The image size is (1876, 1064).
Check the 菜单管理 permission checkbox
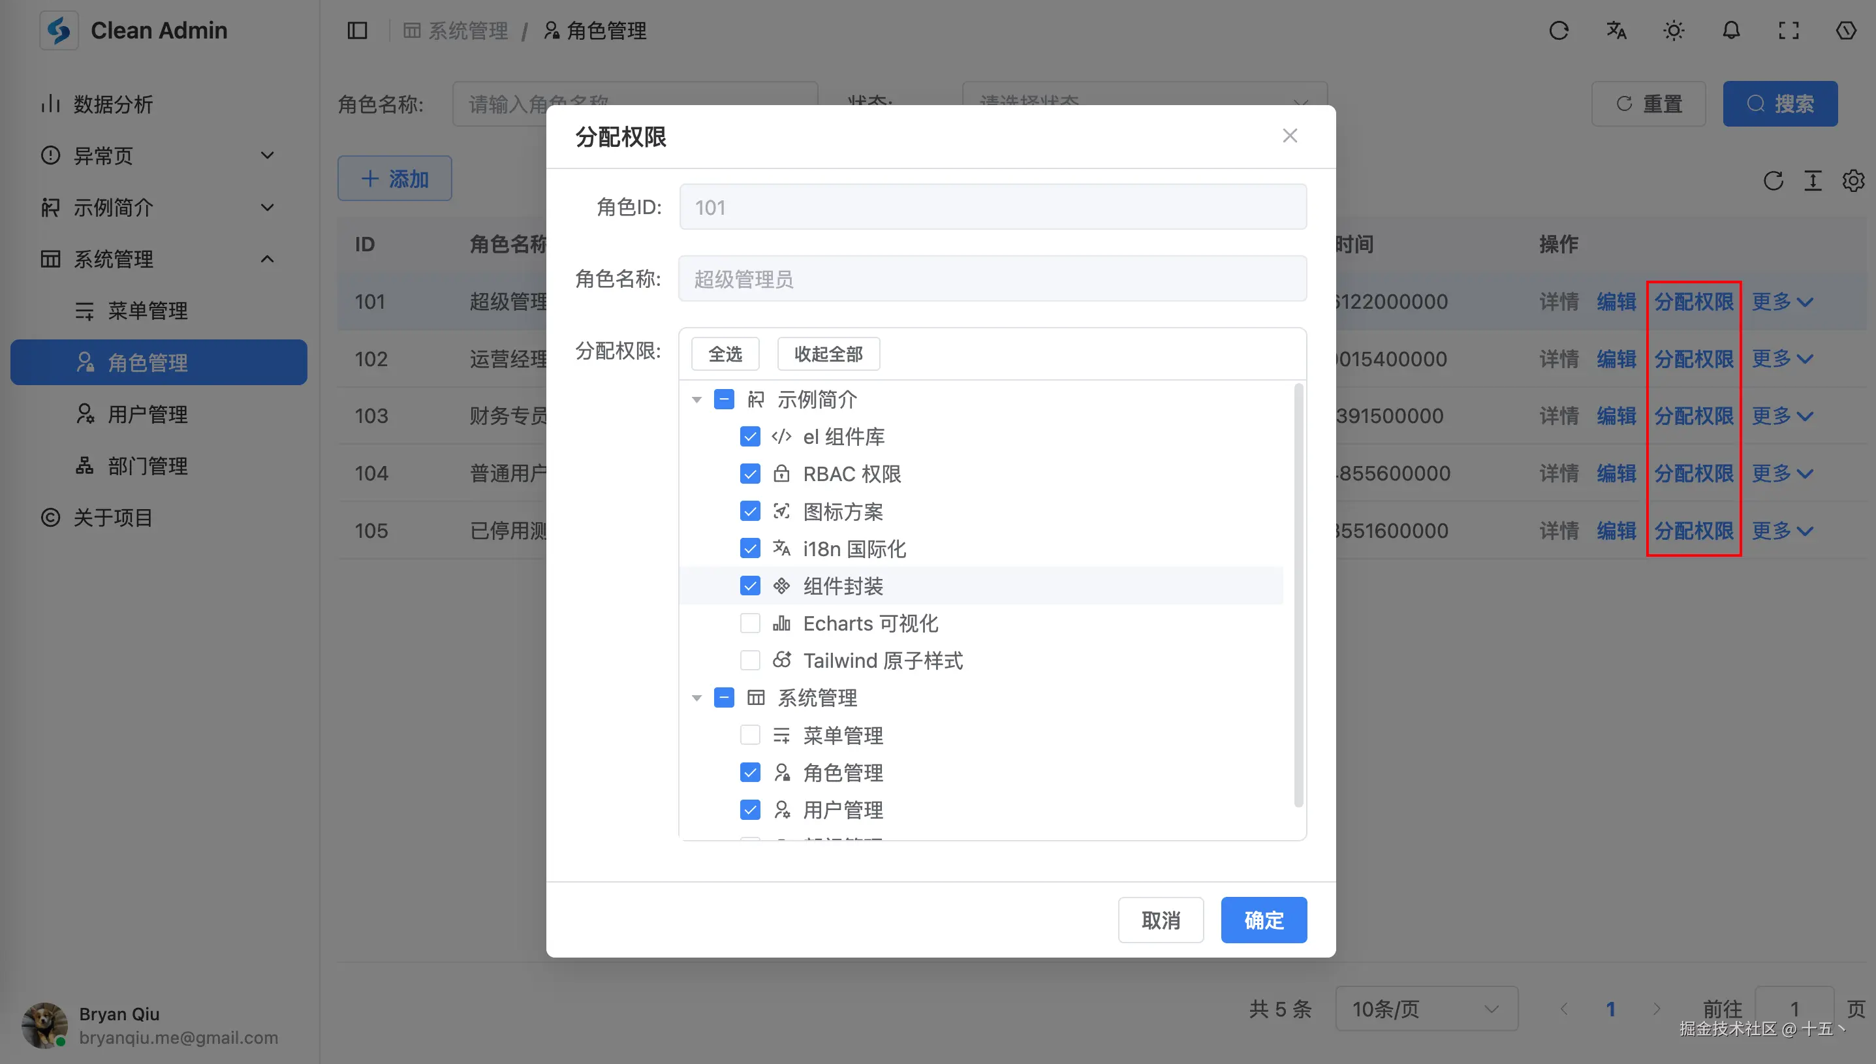750,735
